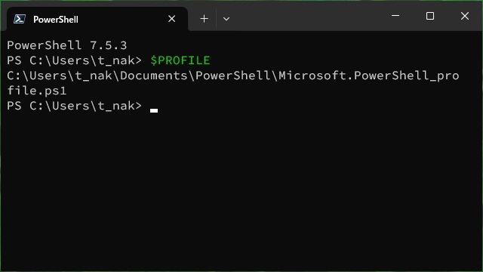Click Microsoft.PowerShell_pro in the output path
The width and height of the screenshot is (483, 272).
pos(369,76)
